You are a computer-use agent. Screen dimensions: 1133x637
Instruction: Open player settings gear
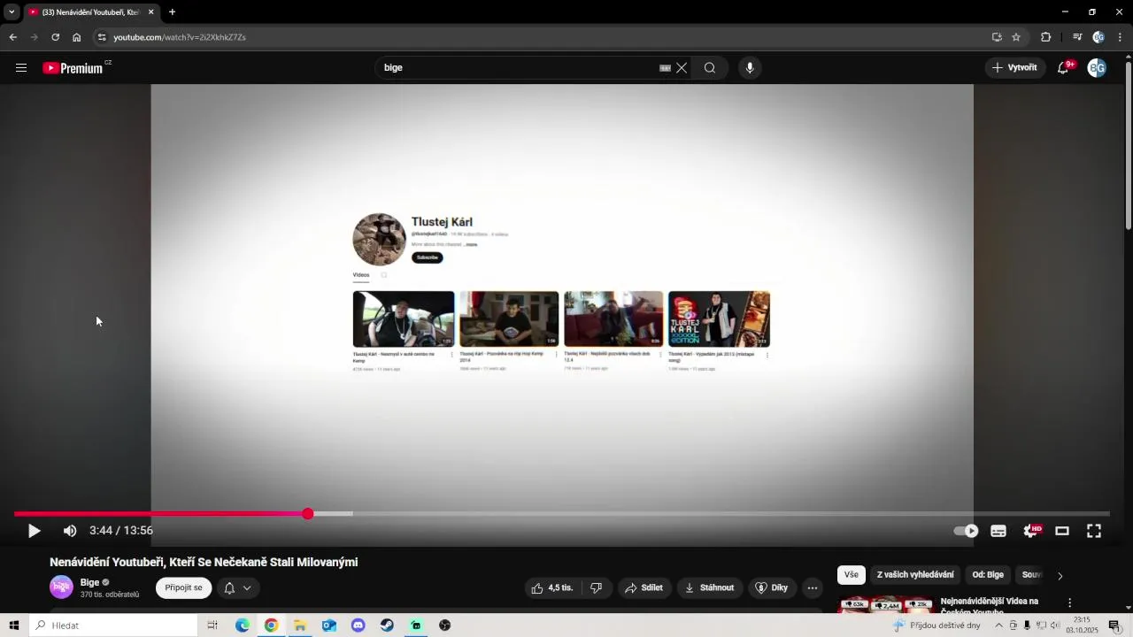pyautogui.click(x=1031, y=531)
